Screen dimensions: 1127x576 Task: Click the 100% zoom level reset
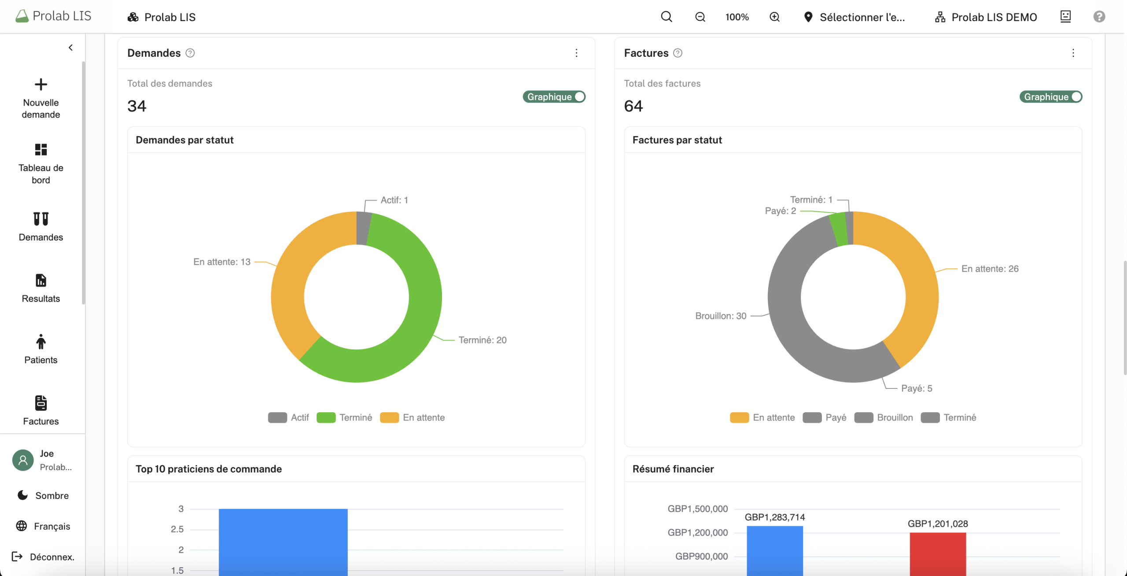[737, 17]
